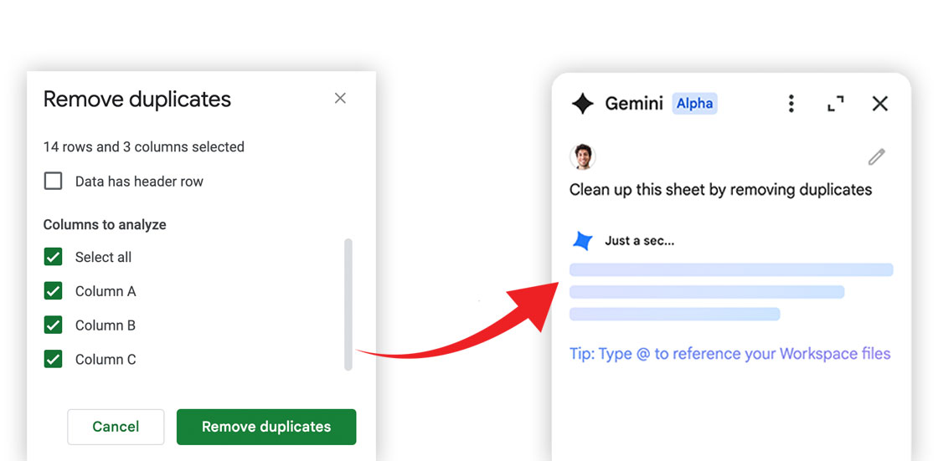Click the columns list scrollbar

348,305
